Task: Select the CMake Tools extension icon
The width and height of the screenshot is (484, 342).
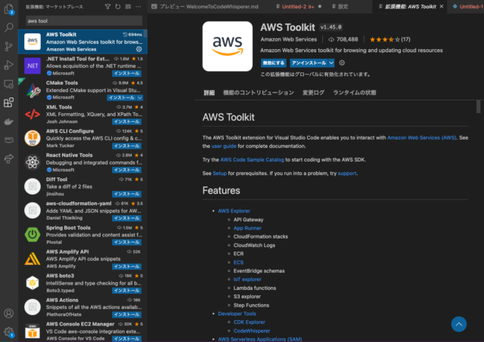Action: click(x=33, y=90)
